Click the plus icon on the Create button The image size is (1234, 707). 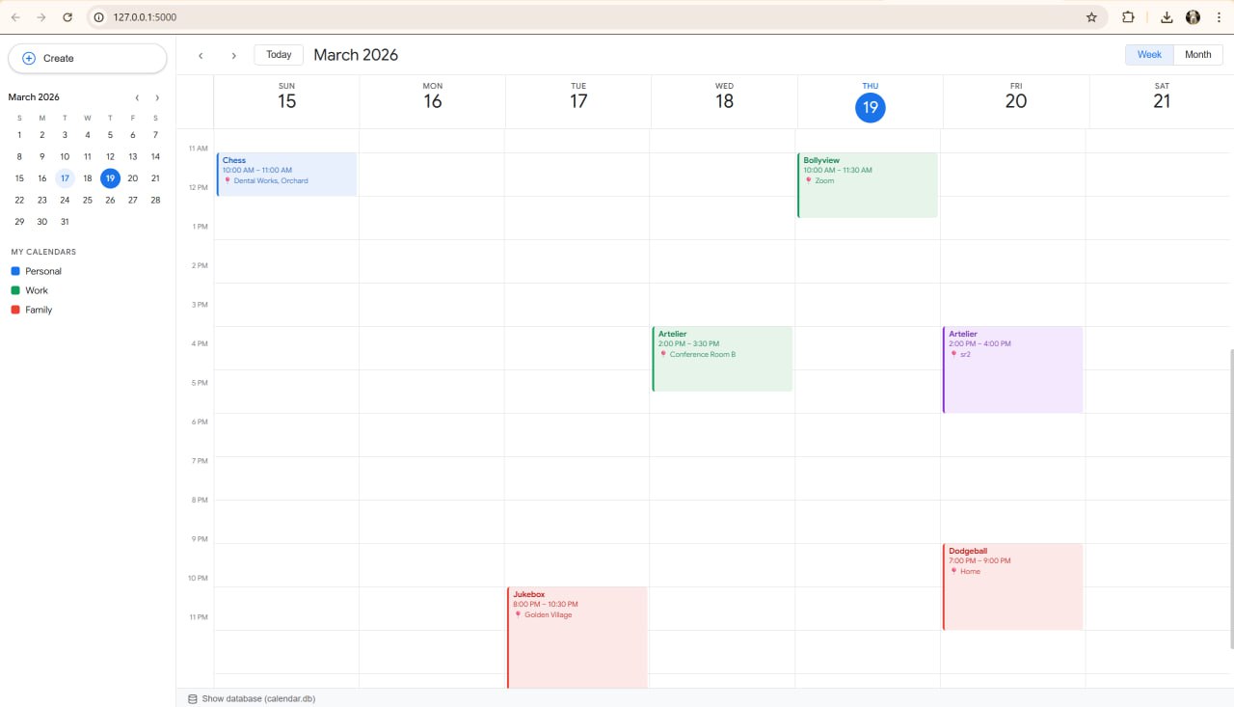(x=29, y=58)
